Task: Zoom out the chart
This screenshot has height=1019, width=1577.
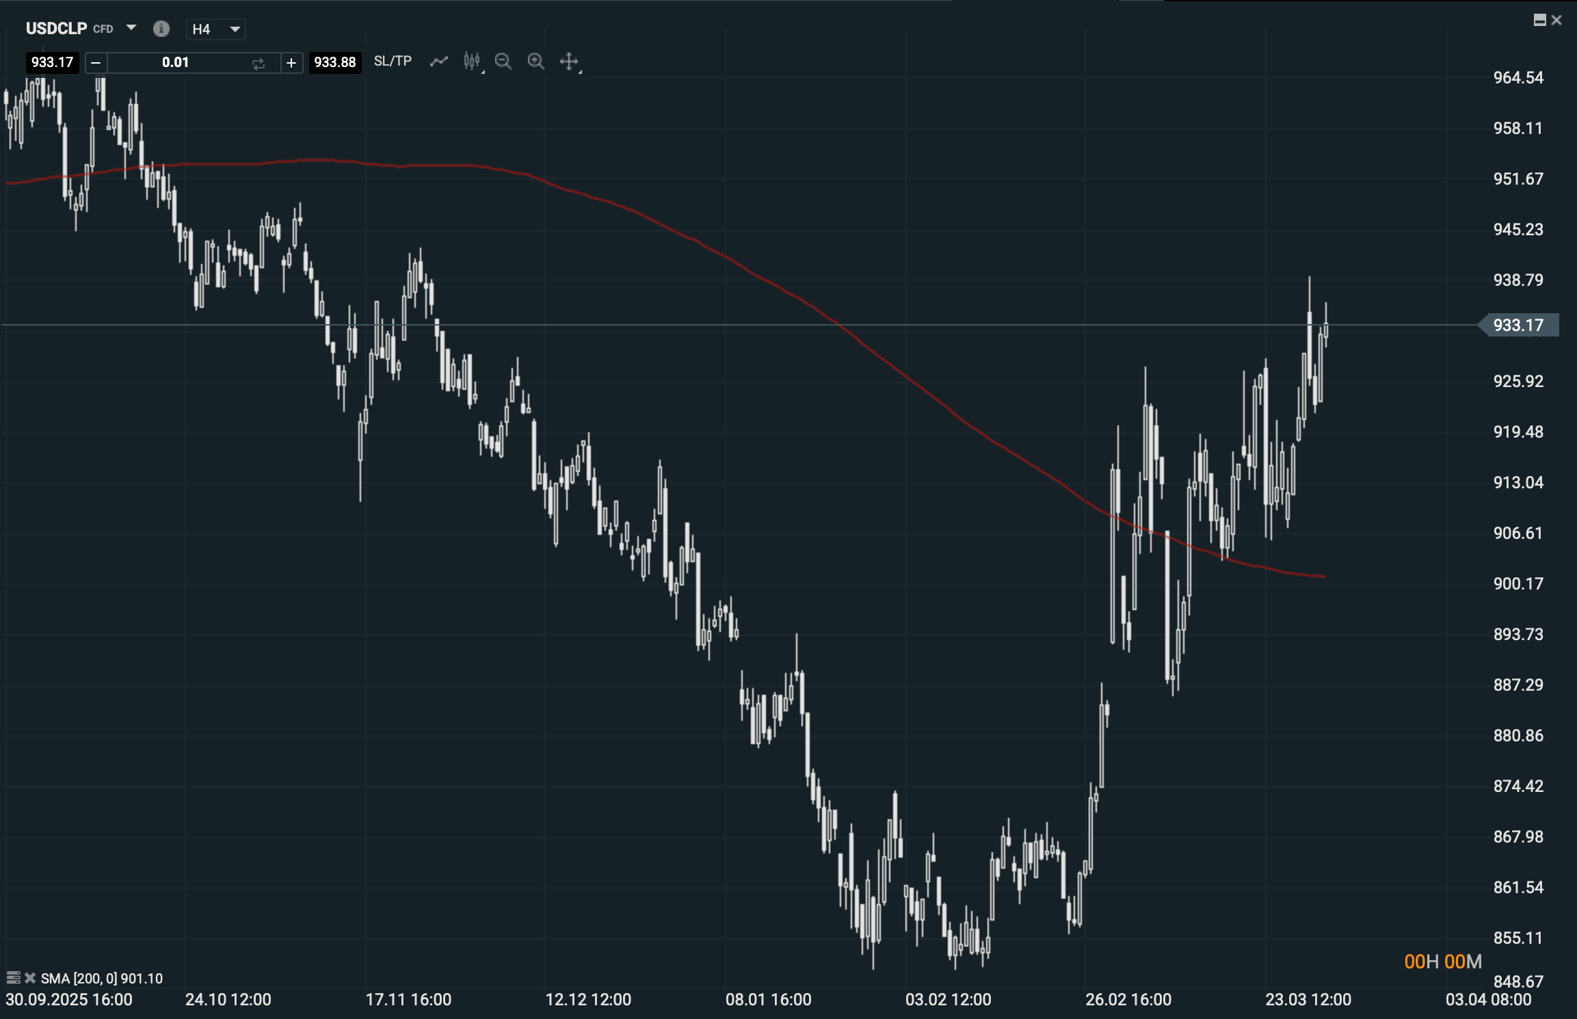Action: [x=503, y=62]
